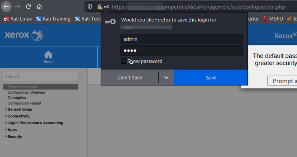297x157 pixels.
Task: Expand the General Setup section
Action: tap(19, 109)
